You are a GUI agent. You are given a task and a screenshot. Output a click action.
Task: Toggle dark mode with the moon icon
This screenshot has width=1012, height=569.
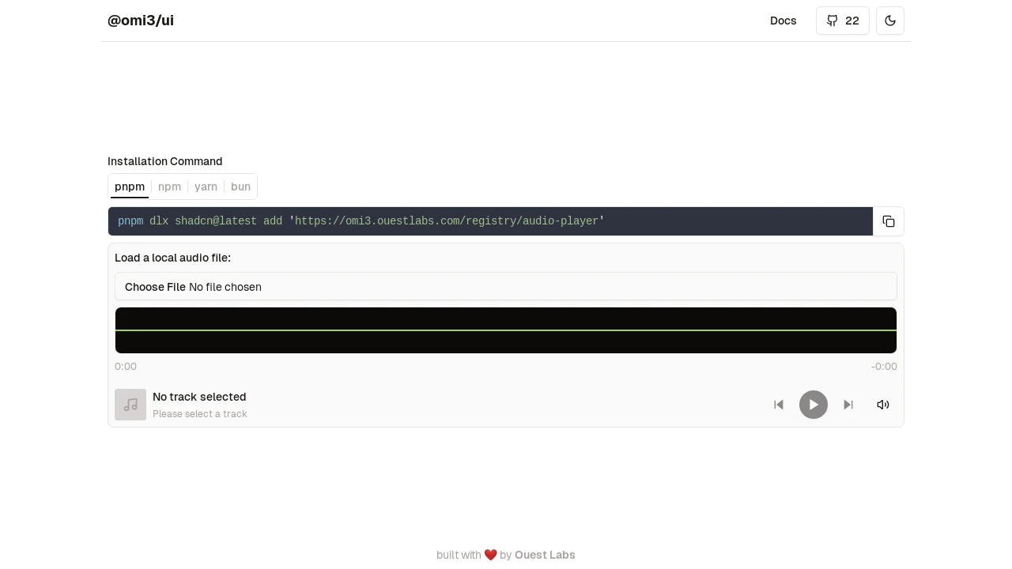tap(890, 21)
